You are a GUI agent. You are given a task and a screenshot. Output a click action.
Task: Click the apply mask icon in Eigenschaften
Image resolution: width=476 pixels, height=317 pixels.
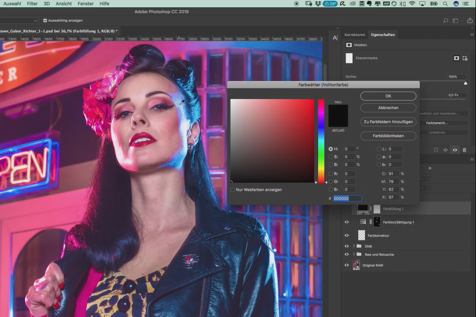pos(445,150)
